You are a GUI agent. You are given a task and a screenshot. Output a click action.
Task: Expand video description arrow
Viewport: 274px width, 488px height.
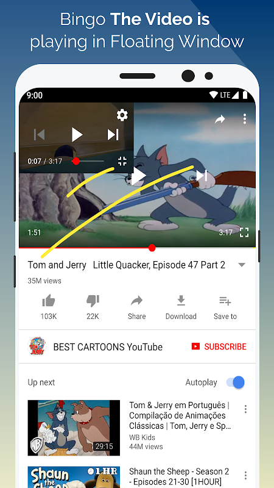click(x=242, y=265)
